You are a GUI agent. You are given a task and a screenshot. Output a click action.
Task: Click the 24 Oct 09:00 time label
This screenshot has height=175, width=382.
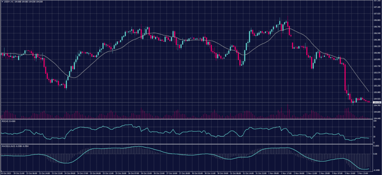(71, 173)
